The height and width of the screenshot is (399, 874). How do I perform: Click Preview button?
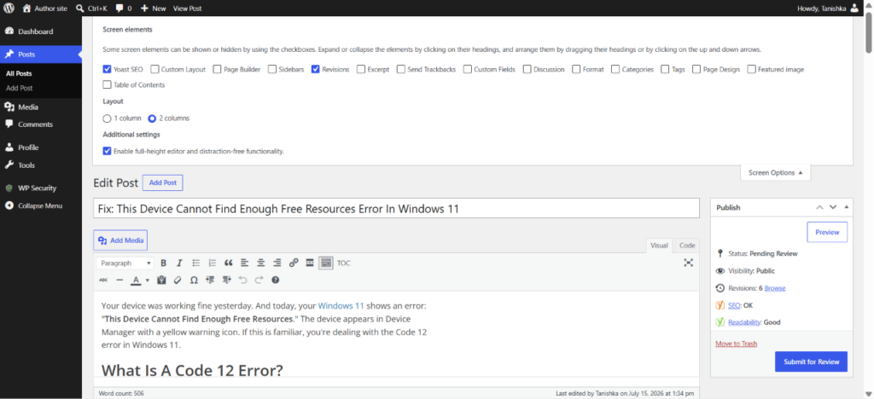[827, 232]
